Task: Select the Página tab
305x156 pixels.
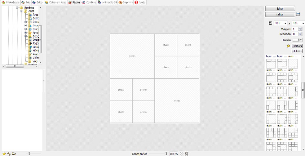Action: (74, 2)
